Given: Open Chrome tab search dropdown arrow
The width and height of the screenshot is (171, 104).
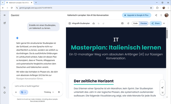Looking at the screenshot, I should click(x=2, y=2).
